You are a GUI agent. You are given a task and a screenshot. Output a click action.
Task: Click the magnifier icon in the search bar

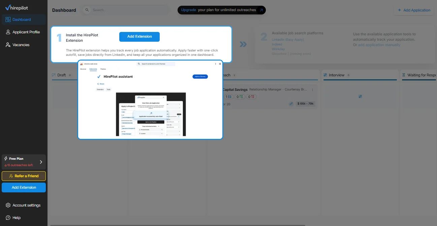pos(88,10)
